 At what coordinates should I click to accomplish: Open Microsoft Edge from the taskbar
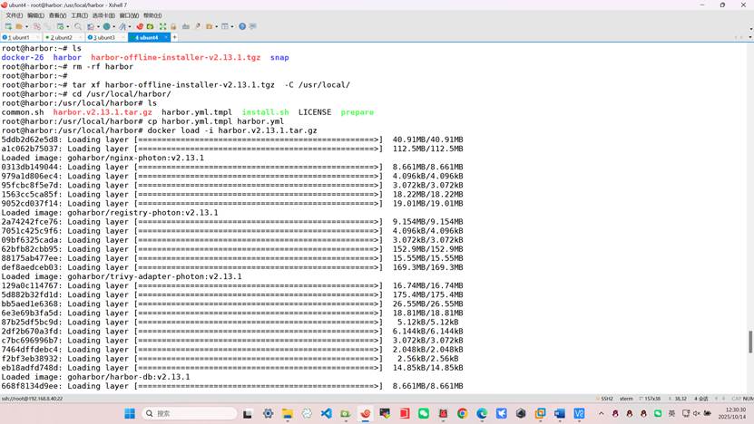[x=482, y=413]
